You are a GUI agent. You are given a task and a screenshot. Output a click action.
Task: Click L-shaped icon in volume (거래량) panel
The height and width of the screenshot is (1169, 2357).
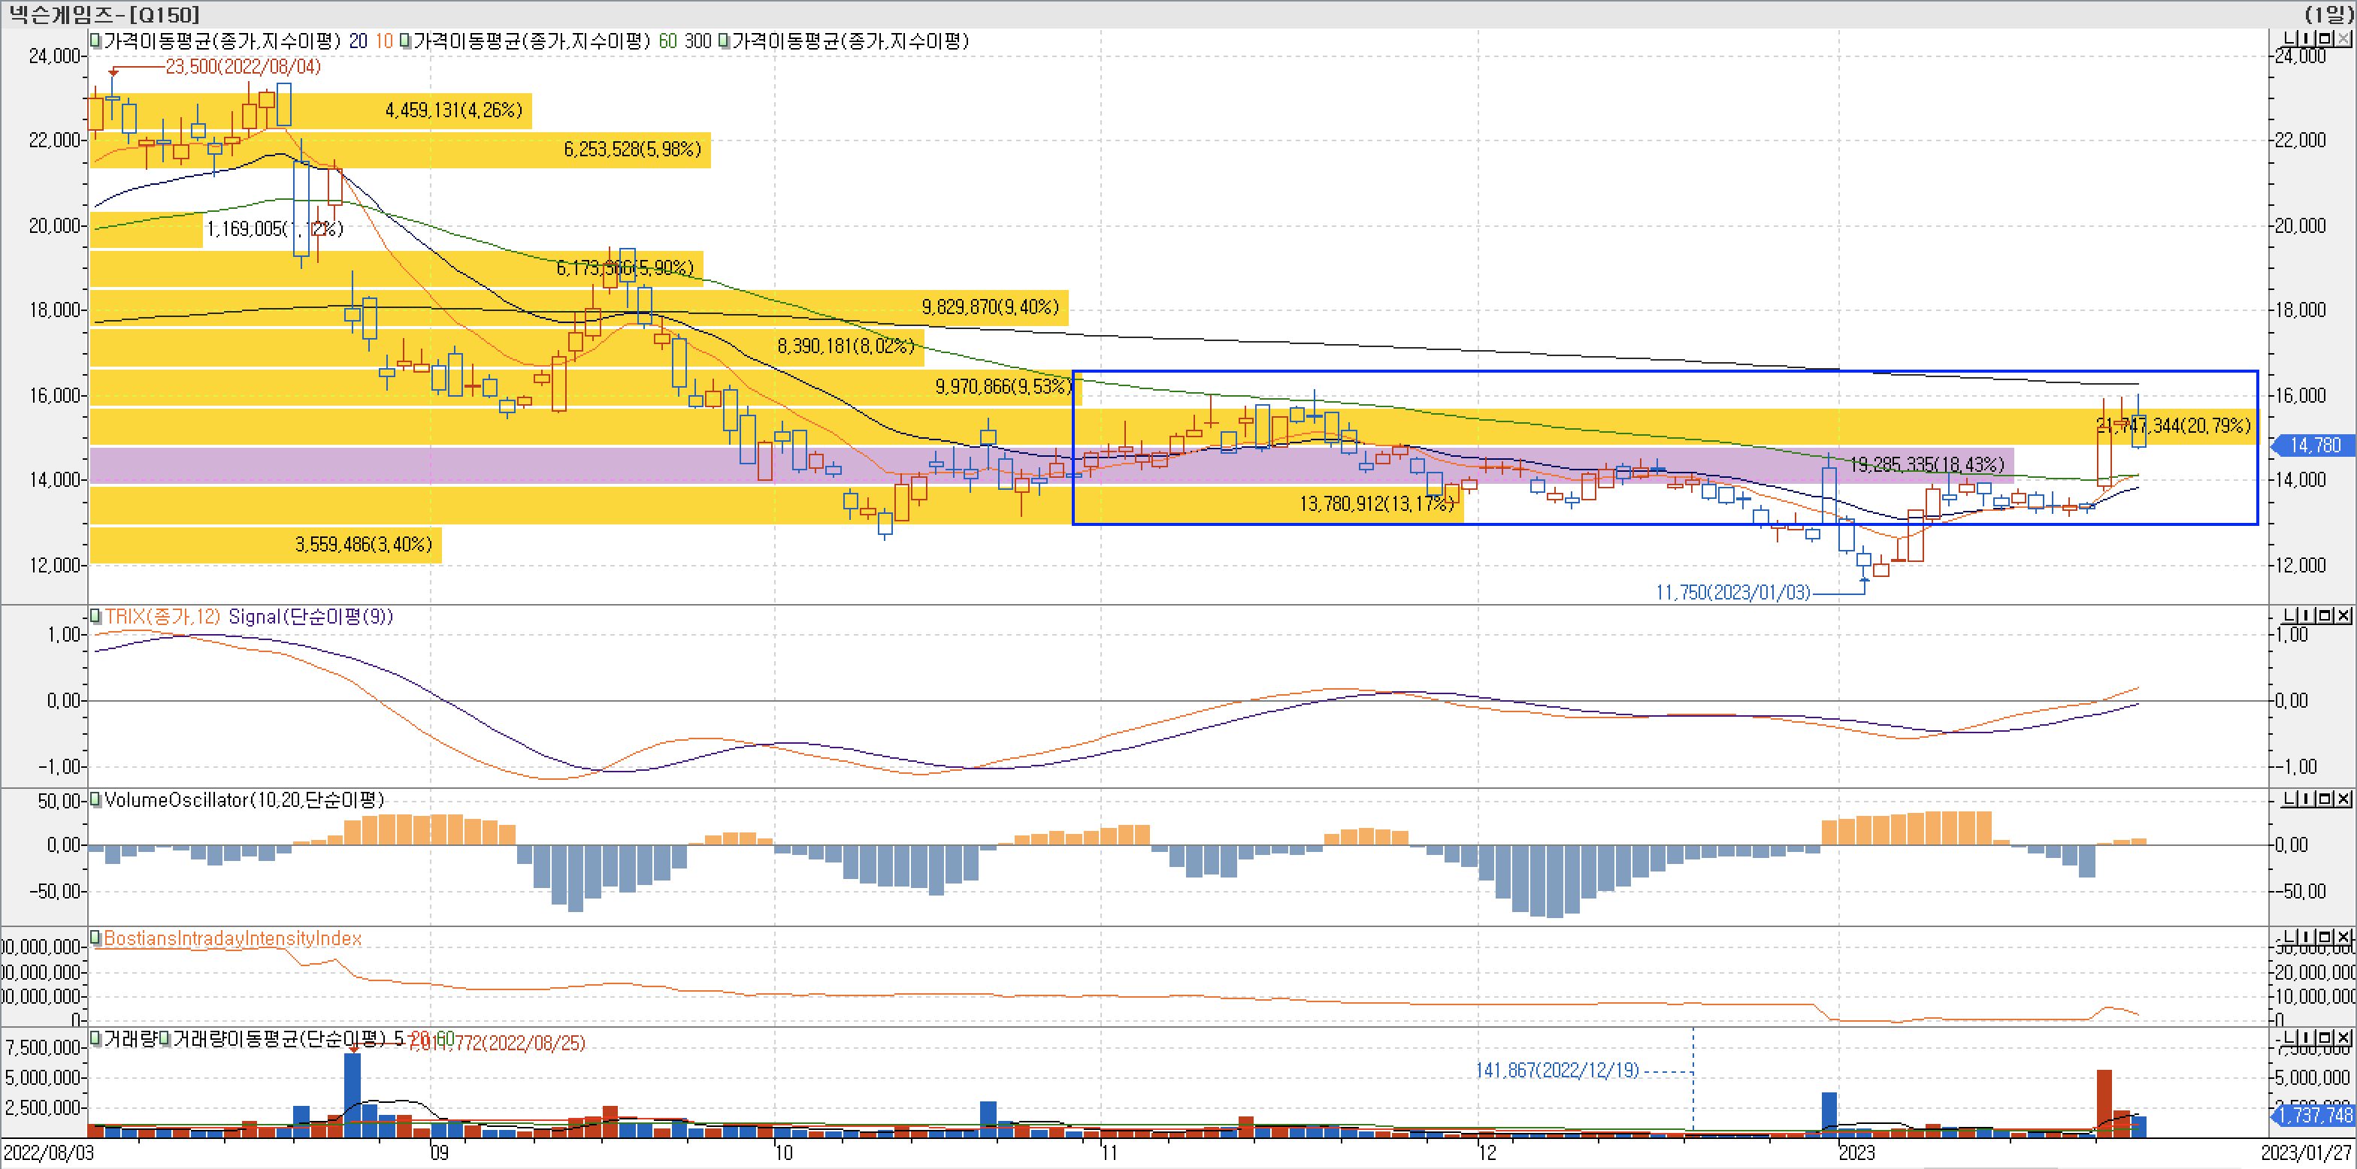2289,1038
